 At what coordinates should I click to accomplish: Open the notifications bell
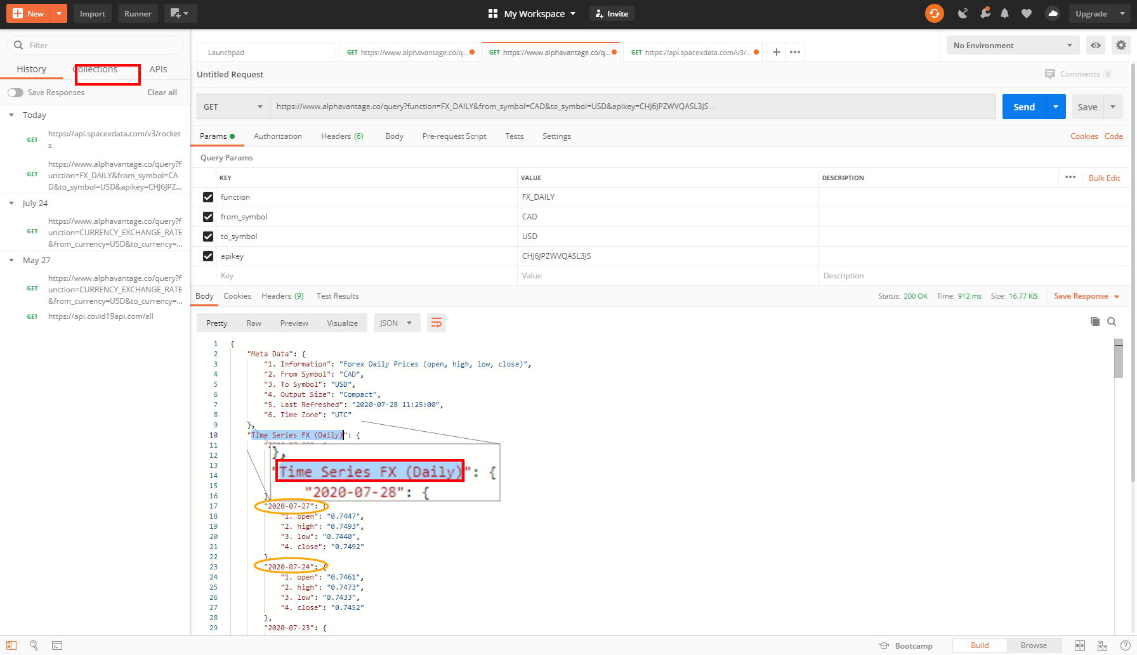pos(1004,13)
